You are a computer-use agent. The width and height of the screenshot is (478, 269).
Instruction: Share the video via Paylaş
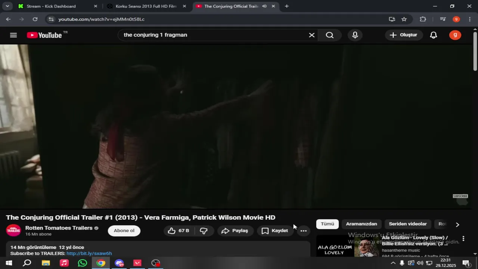[x=235, y=231]
